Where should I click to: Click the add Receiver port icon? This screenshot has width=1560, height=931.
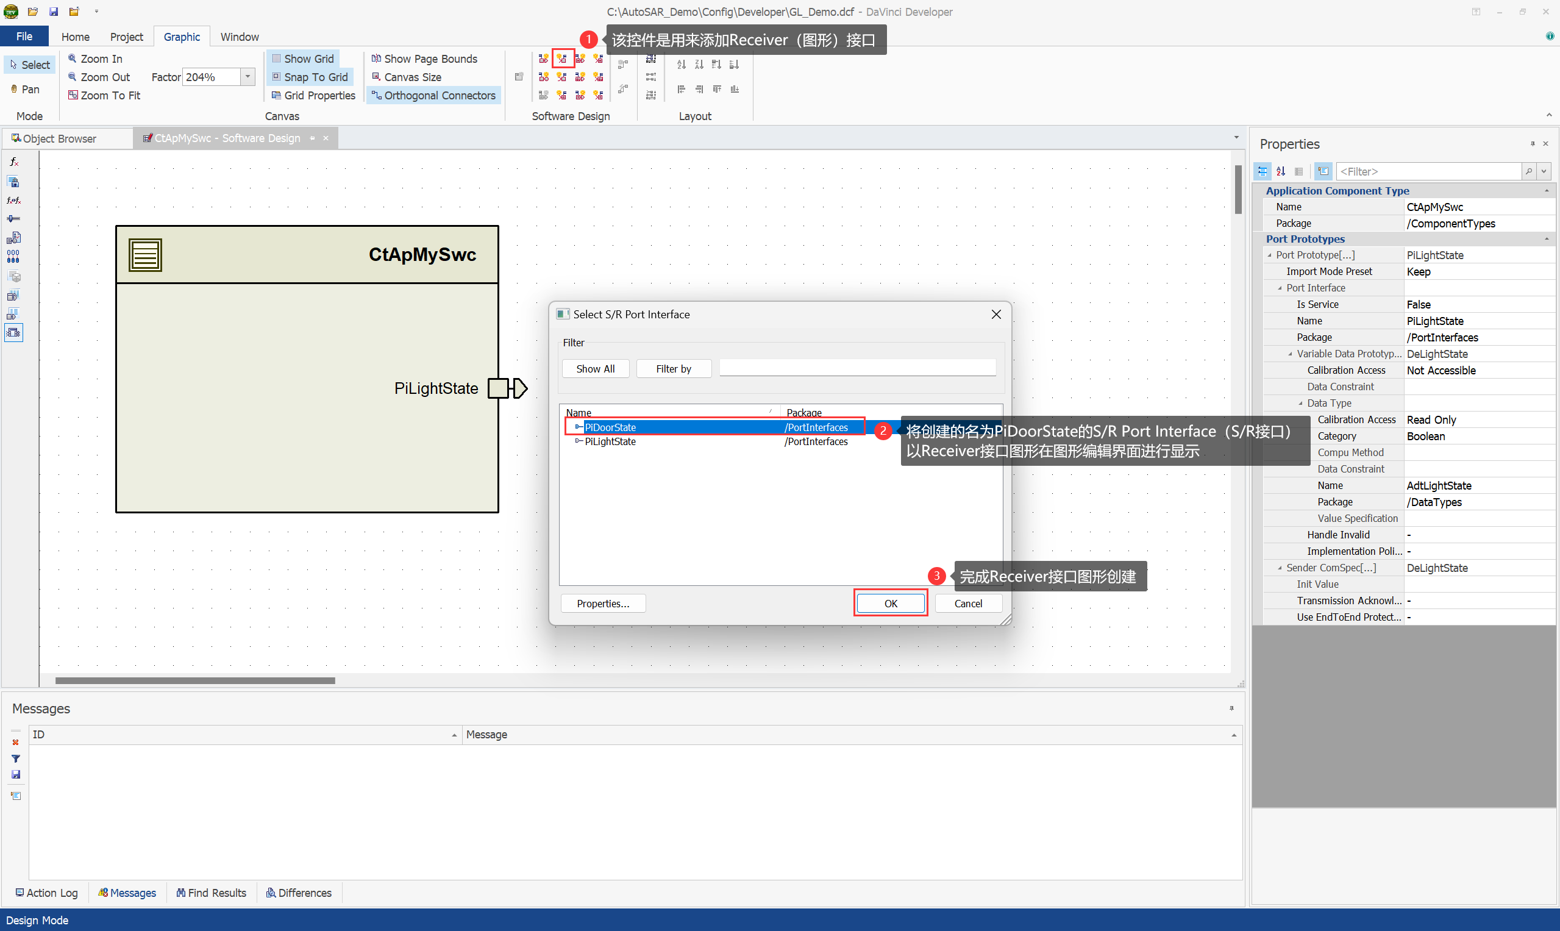pos(562,59)
